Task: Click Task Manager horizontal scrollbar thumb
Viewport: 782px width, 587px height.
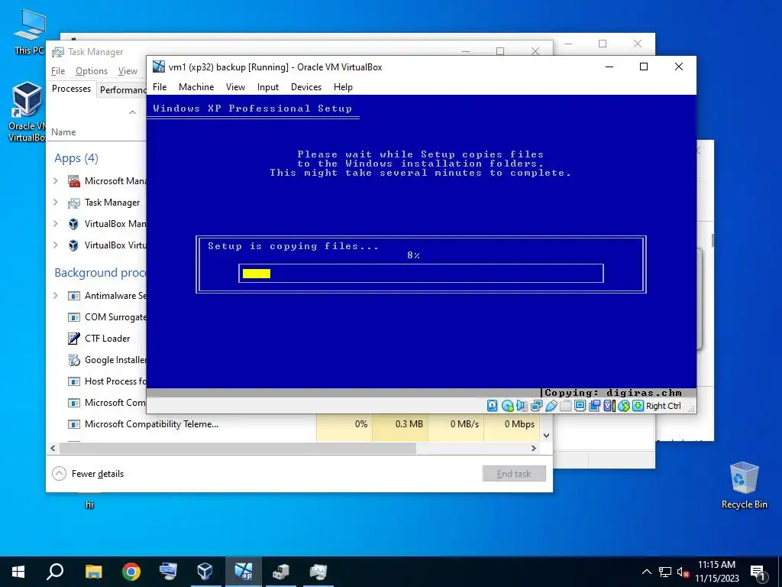Action: 238,448
